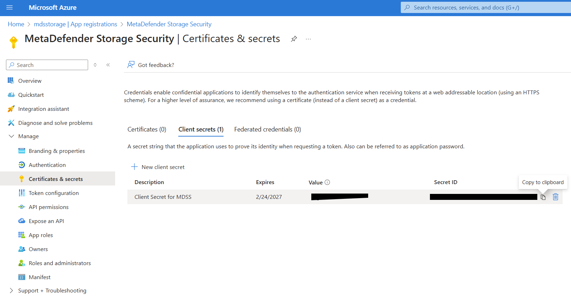Copy the Secret ID to clipboard

543,197
